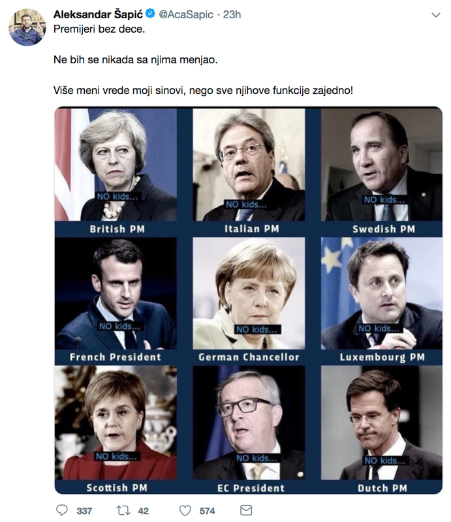Visit the @AcaSapic handle link
Screen dimensions: 451x522
186,14
